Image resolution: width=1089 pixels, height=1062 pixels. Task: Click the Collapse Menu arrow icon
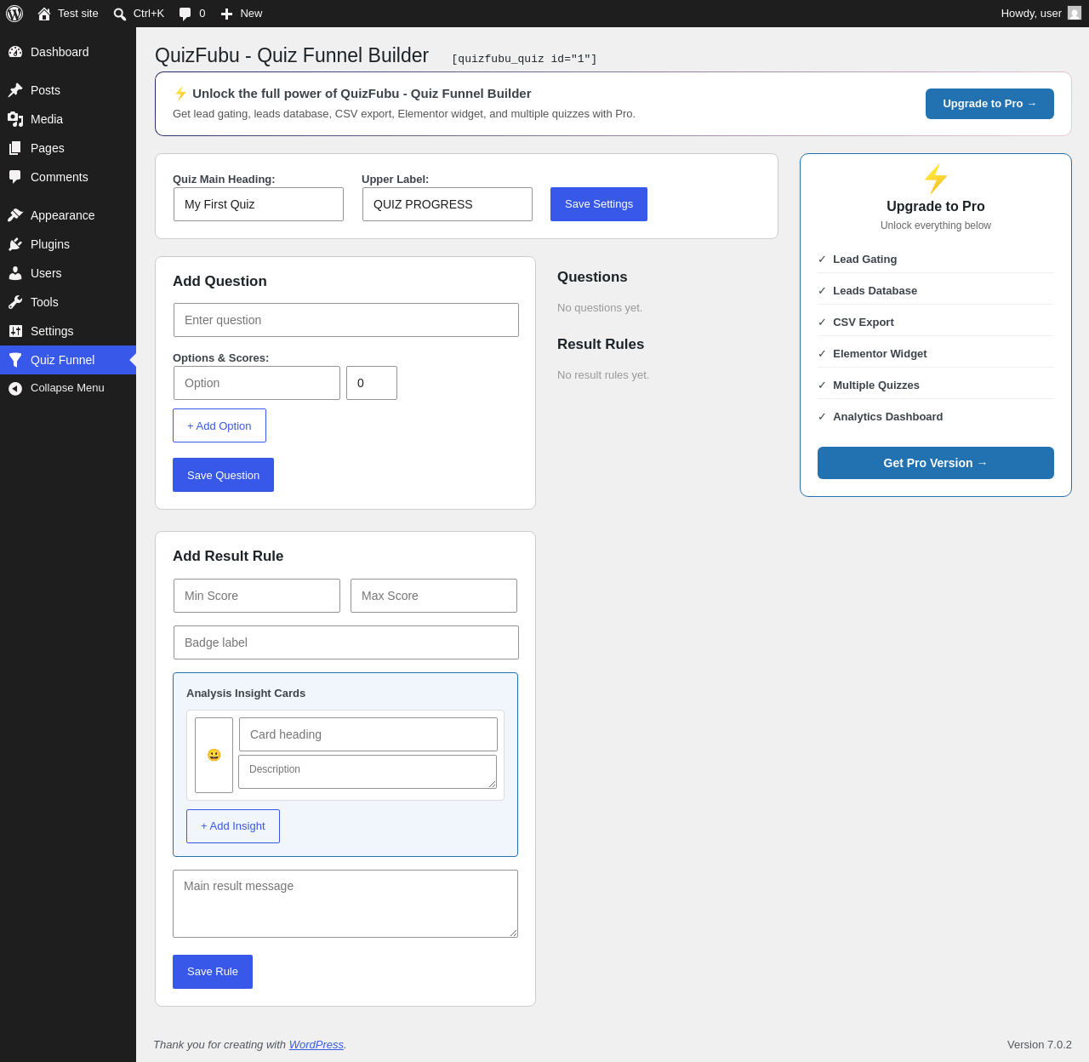tap(15, 388)
